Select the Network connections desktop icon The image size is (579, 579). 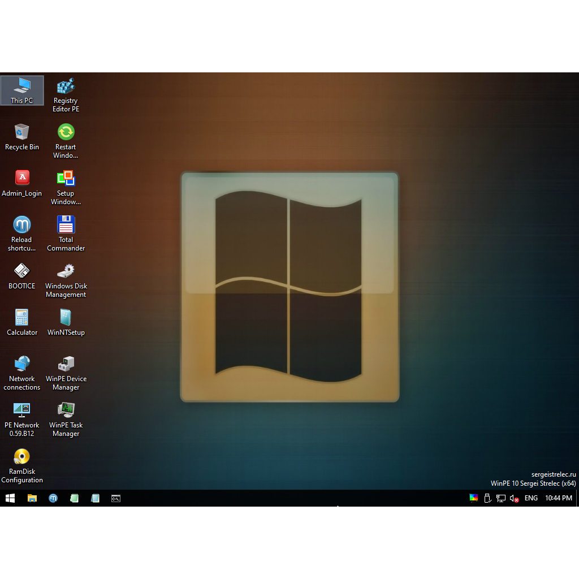click(x=22, y=373)
